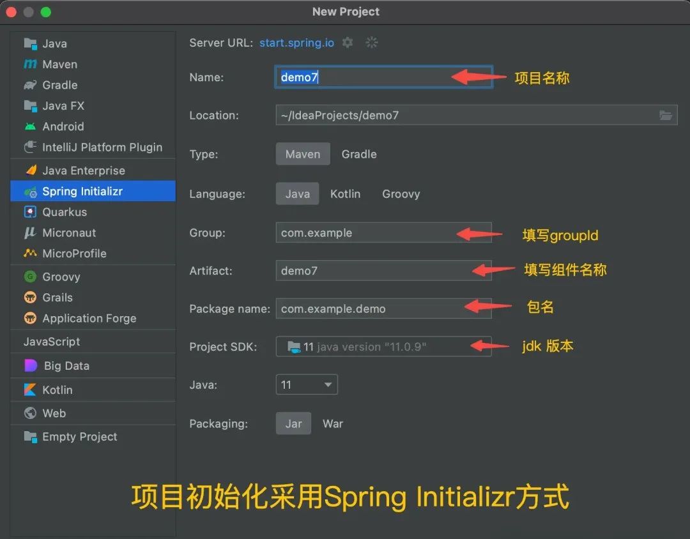Image resolution: width=690 pixels, height=539 pixels.
Task: Close the New Project window
Action: point(11,12)
